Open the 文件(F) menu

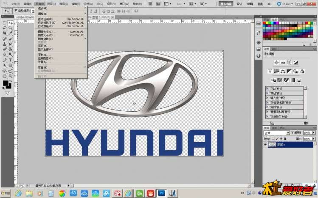(15, 4)
